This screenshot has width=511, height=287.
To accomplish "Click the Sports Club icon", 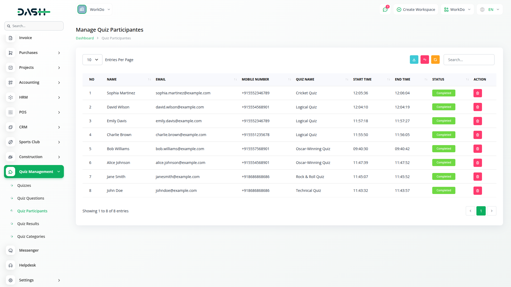I will pos(10,142).
